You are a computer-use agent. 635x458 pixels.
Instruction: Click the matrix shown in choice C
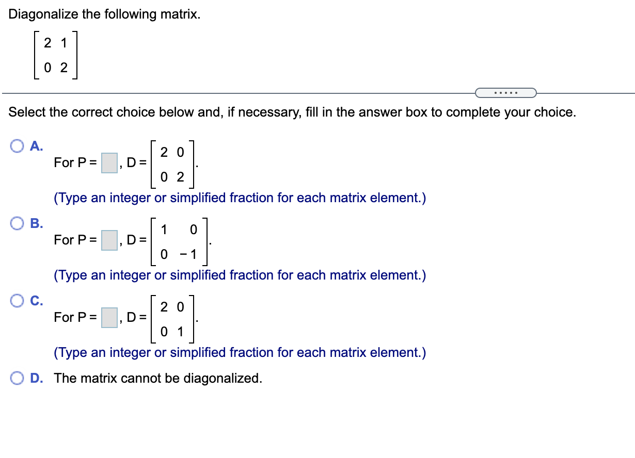172,318
